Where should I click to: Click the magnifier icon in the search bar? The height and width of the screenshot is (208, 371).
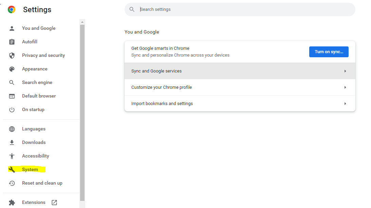[132, 9]
